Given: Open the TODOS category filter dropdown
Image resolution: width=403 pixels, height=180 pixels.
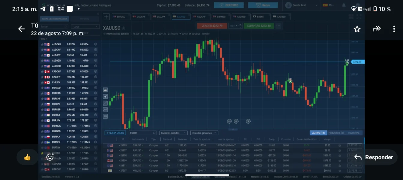Looking at the screenshot, I should pyautogui.click(x=85, y=27).
